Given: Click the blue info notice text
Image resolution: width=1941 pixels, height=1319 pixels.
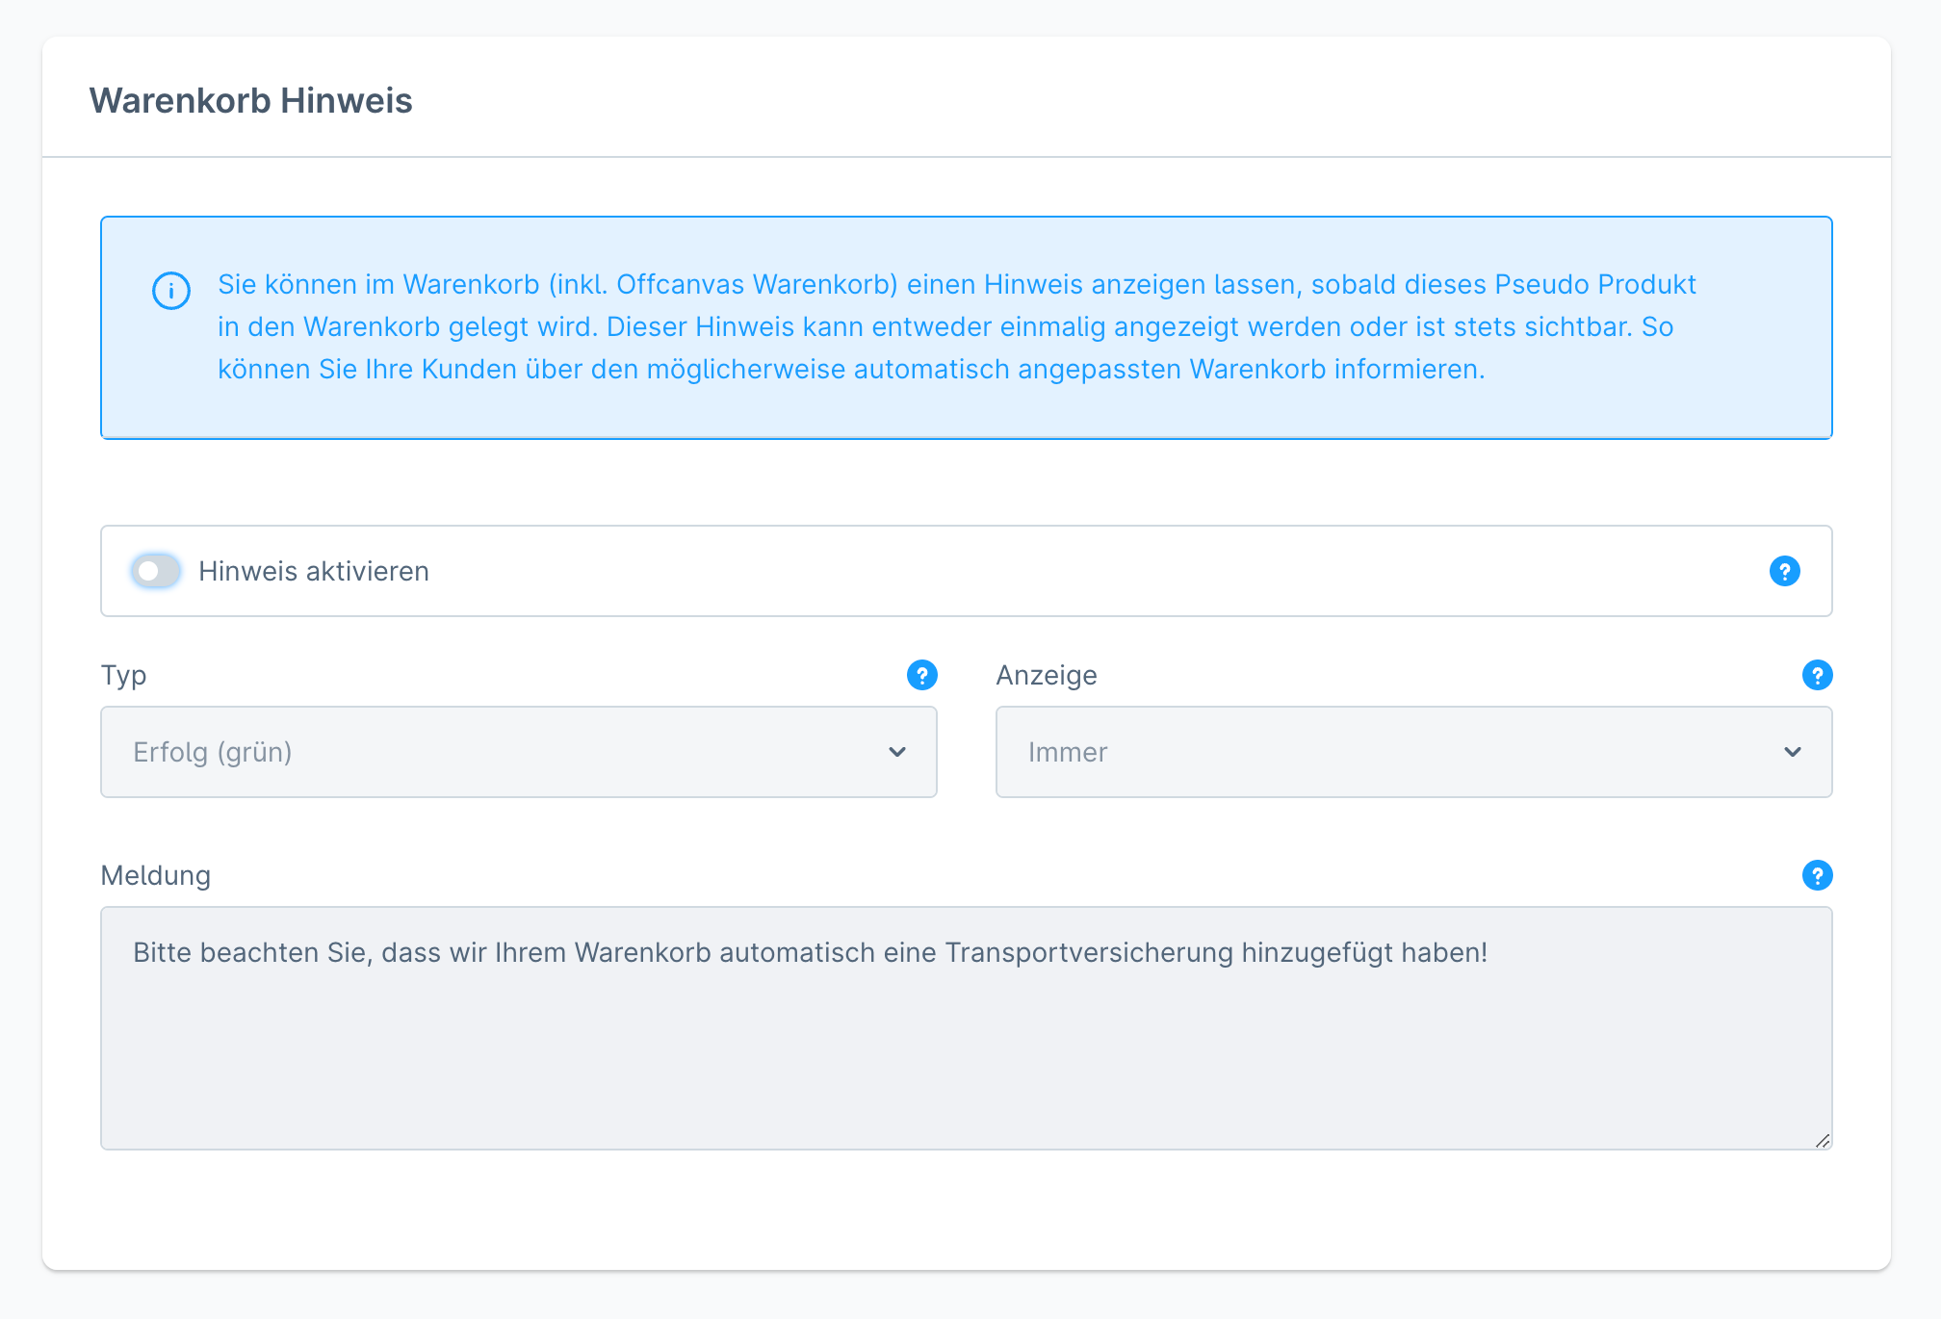Looking at the screenshot, I should pos(957,326).
